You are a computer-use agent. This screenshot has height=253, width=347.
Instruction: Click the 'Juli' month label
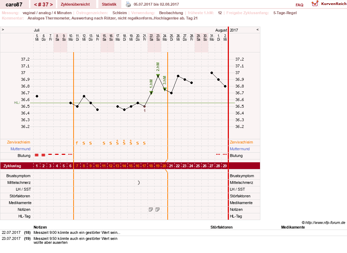36,30
